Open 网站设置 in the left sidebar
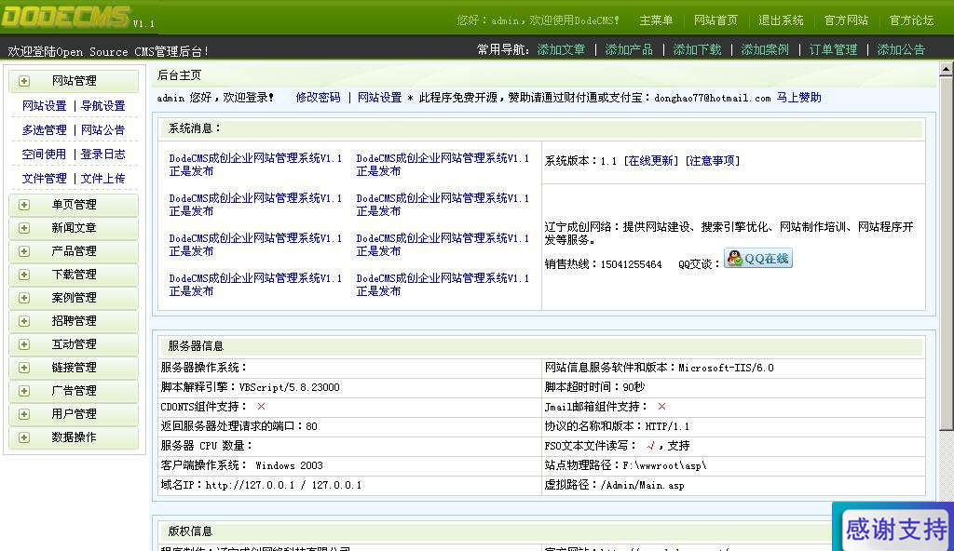 point(45,106)
